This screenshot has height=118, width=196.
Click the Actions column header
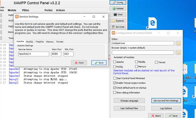(x=60, y=10)
